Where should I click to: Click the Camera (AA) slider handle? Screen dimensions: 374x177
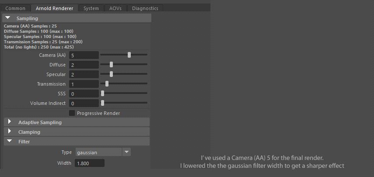129,55
